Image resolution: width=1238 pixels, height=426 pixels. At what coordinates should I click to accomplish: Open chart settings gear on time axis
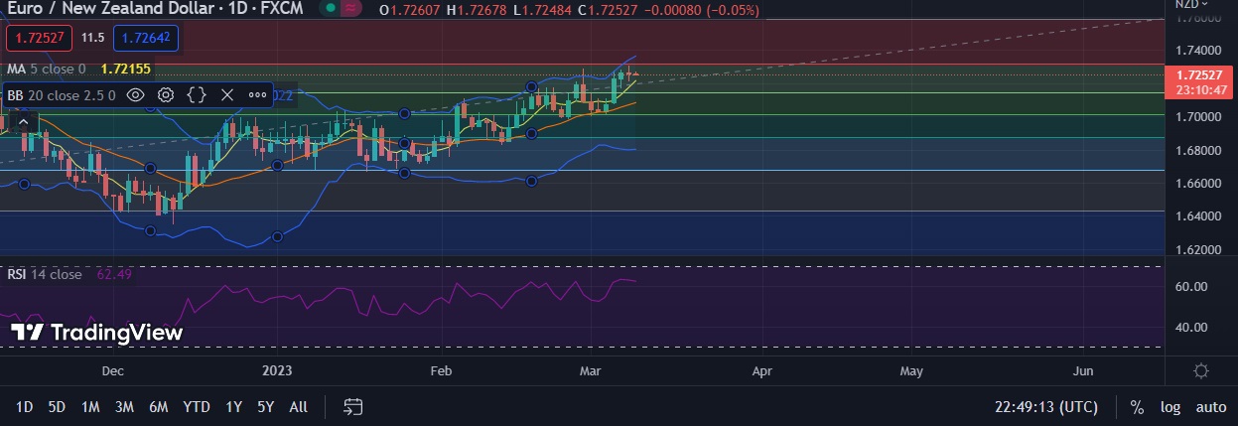pos(1201,371)
